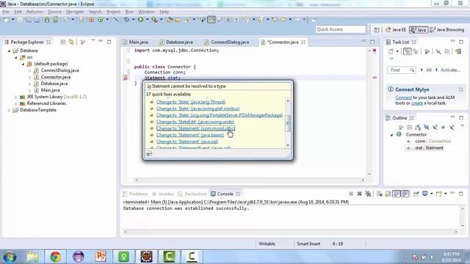Open the Run dropdown arrow in toolbar
This screenshot has height=264, width=470.
point(147,20)
